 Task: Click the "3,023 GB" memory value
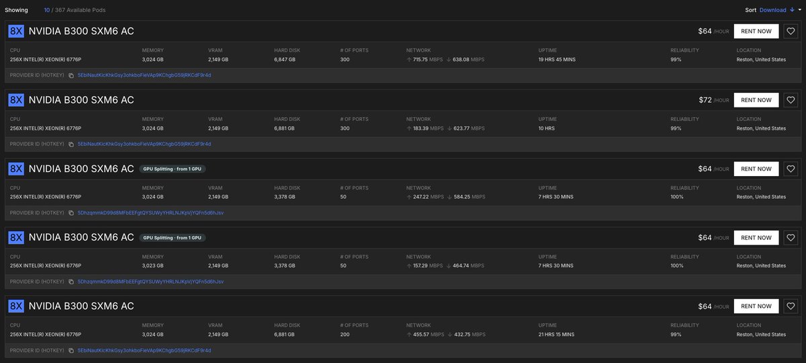[x=153, y=266]
